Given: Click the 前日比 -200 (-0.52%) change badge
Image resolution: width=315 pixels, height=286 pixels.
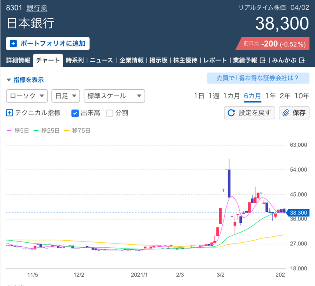Looking at the screenshot, I should tap(273, 44).
